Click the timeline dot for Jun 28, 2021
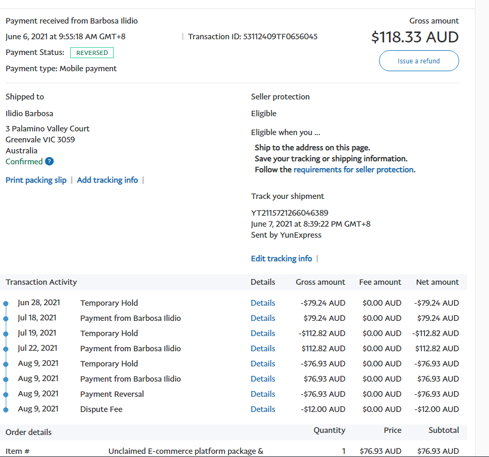Screen dimensions: 489x457 (6, 304)
